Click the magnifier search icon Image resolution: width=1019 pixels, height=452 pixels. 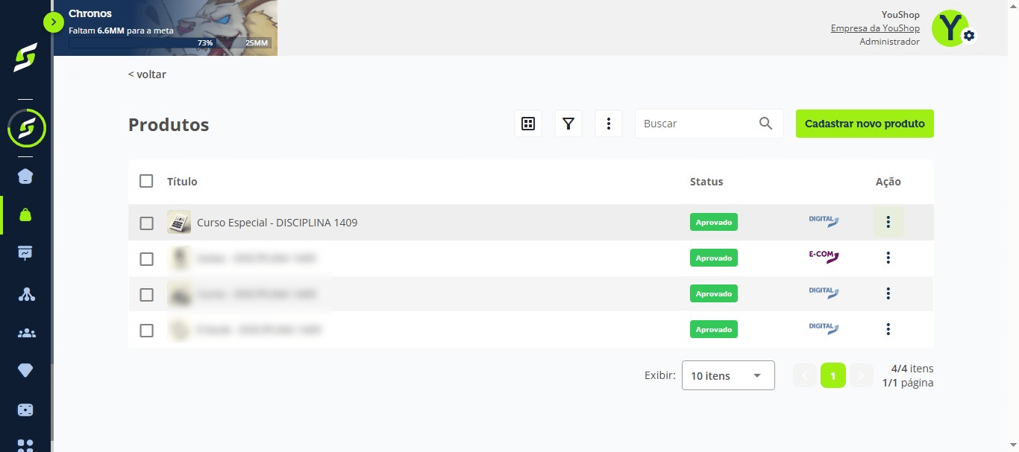click(765, 124)
